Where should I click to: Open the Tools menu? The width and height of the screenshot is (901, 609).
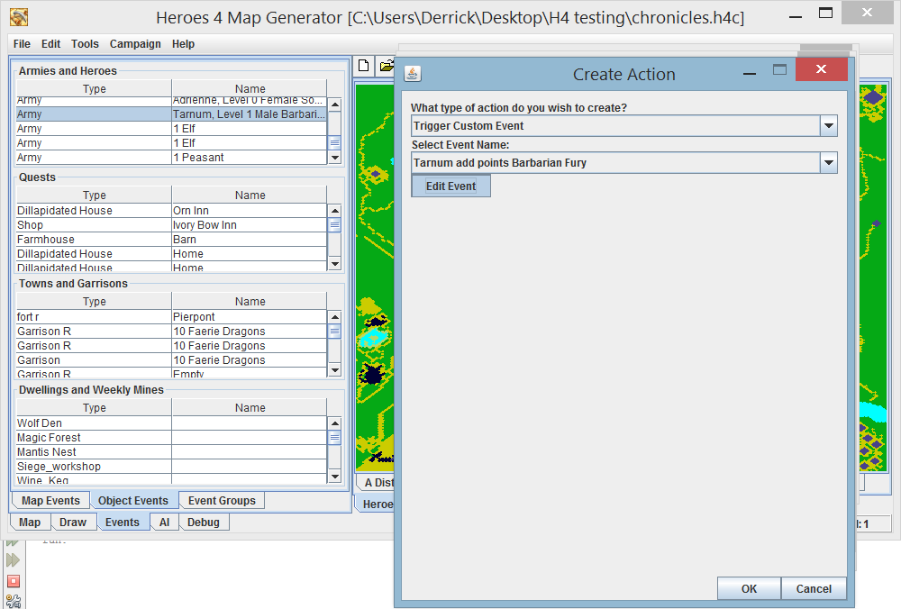click(x=85, y=43)
